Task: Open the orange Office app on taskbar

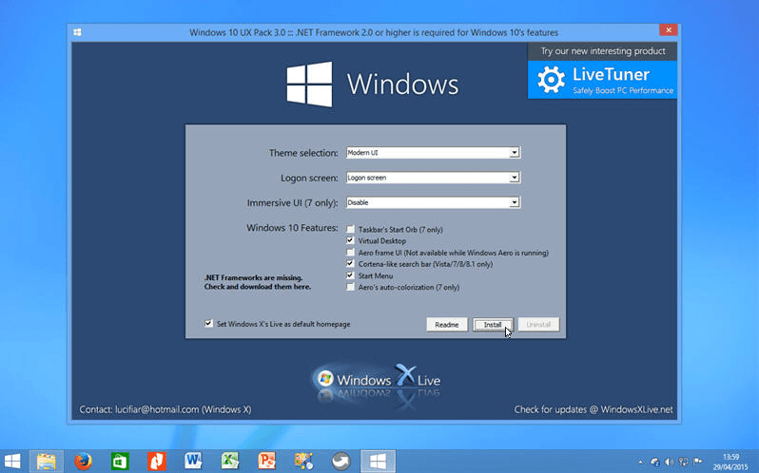Action: (x=156, y=461)
